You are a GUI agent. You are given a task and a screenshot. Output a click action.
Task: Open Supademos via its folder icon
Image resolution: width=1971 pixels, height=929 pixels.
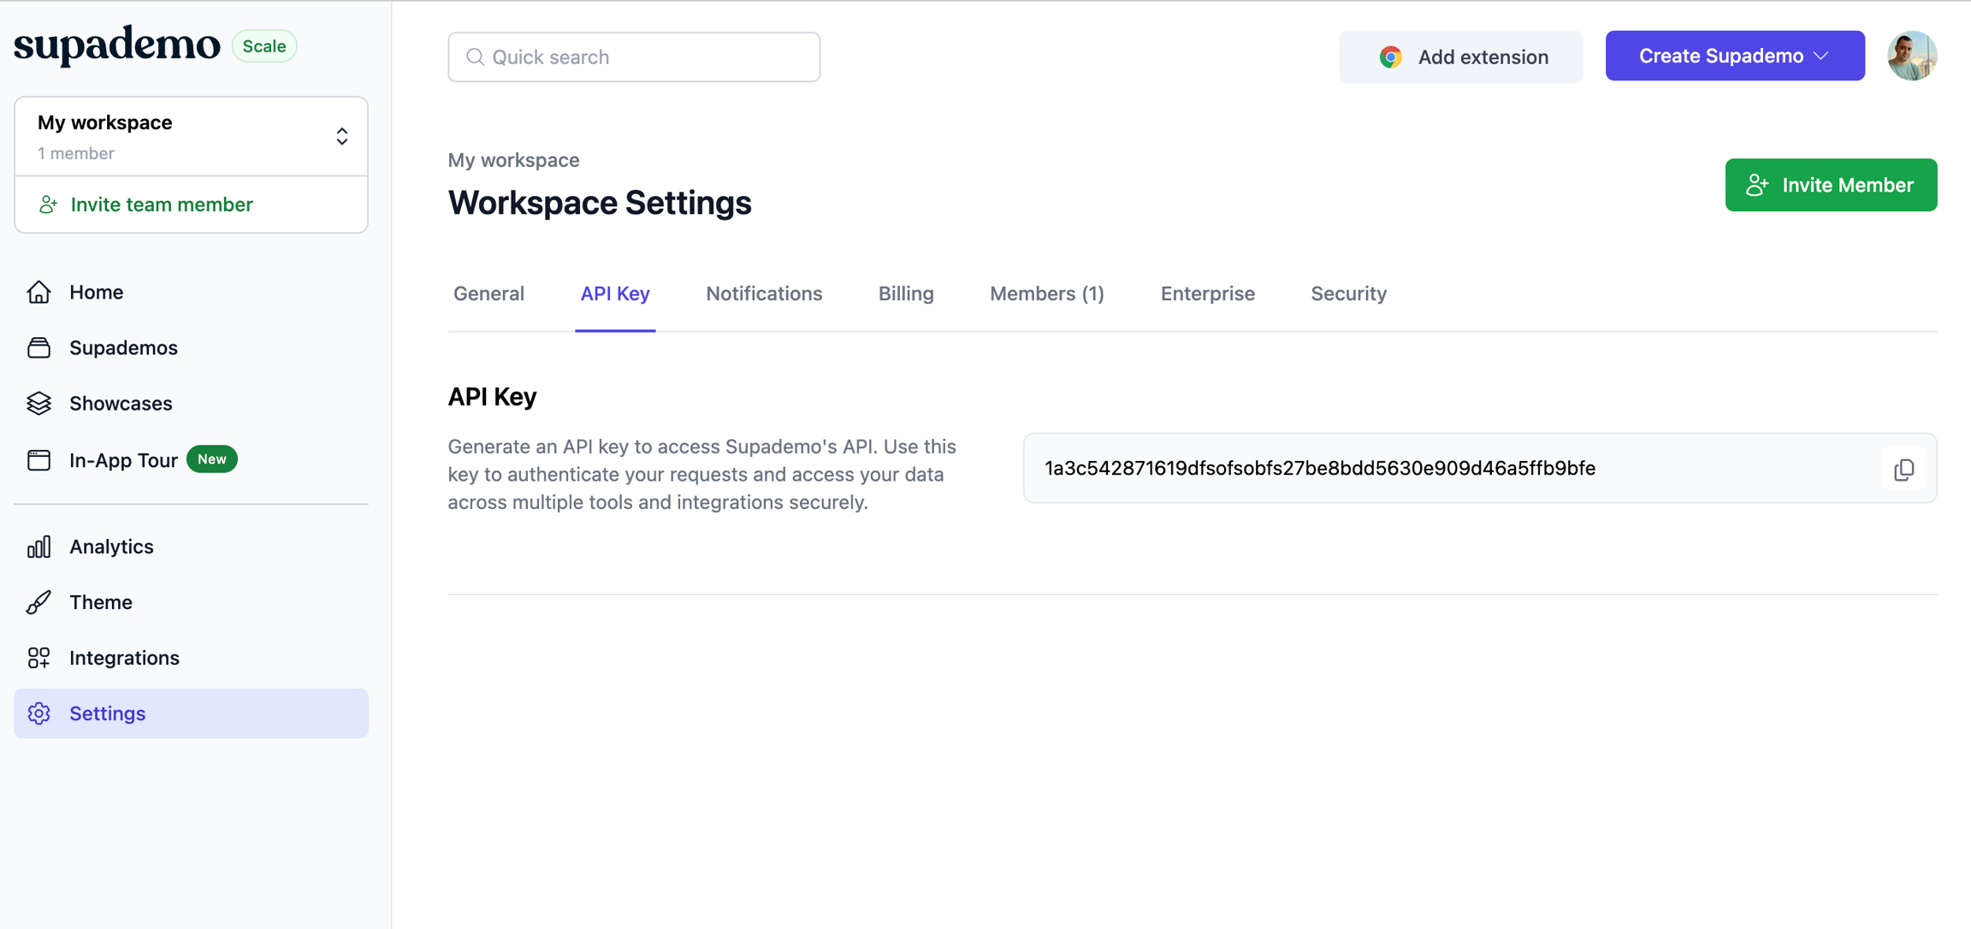pos(38,348)
